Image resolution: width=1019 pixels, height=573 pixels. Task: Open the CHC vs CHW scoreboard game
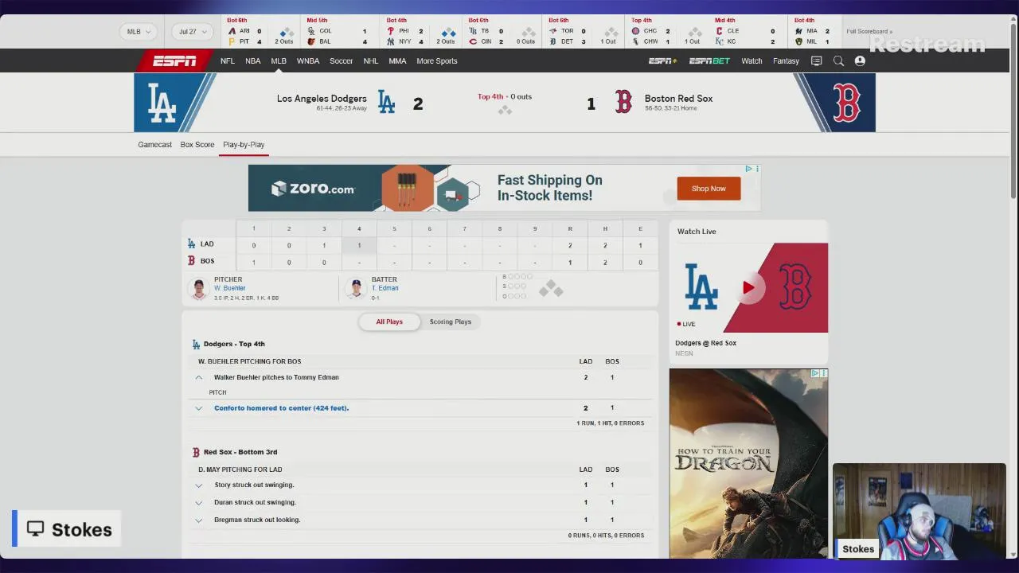(666, 32)
